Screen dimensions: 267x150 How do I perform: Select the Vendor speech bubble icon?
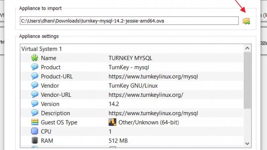[x=35, y=85]
